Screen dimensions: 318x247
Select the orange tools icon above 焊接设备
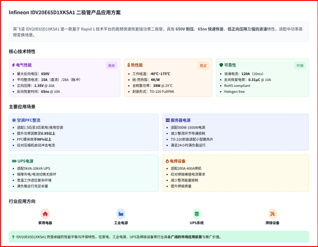pyautogui.click(x=273, y=213)
